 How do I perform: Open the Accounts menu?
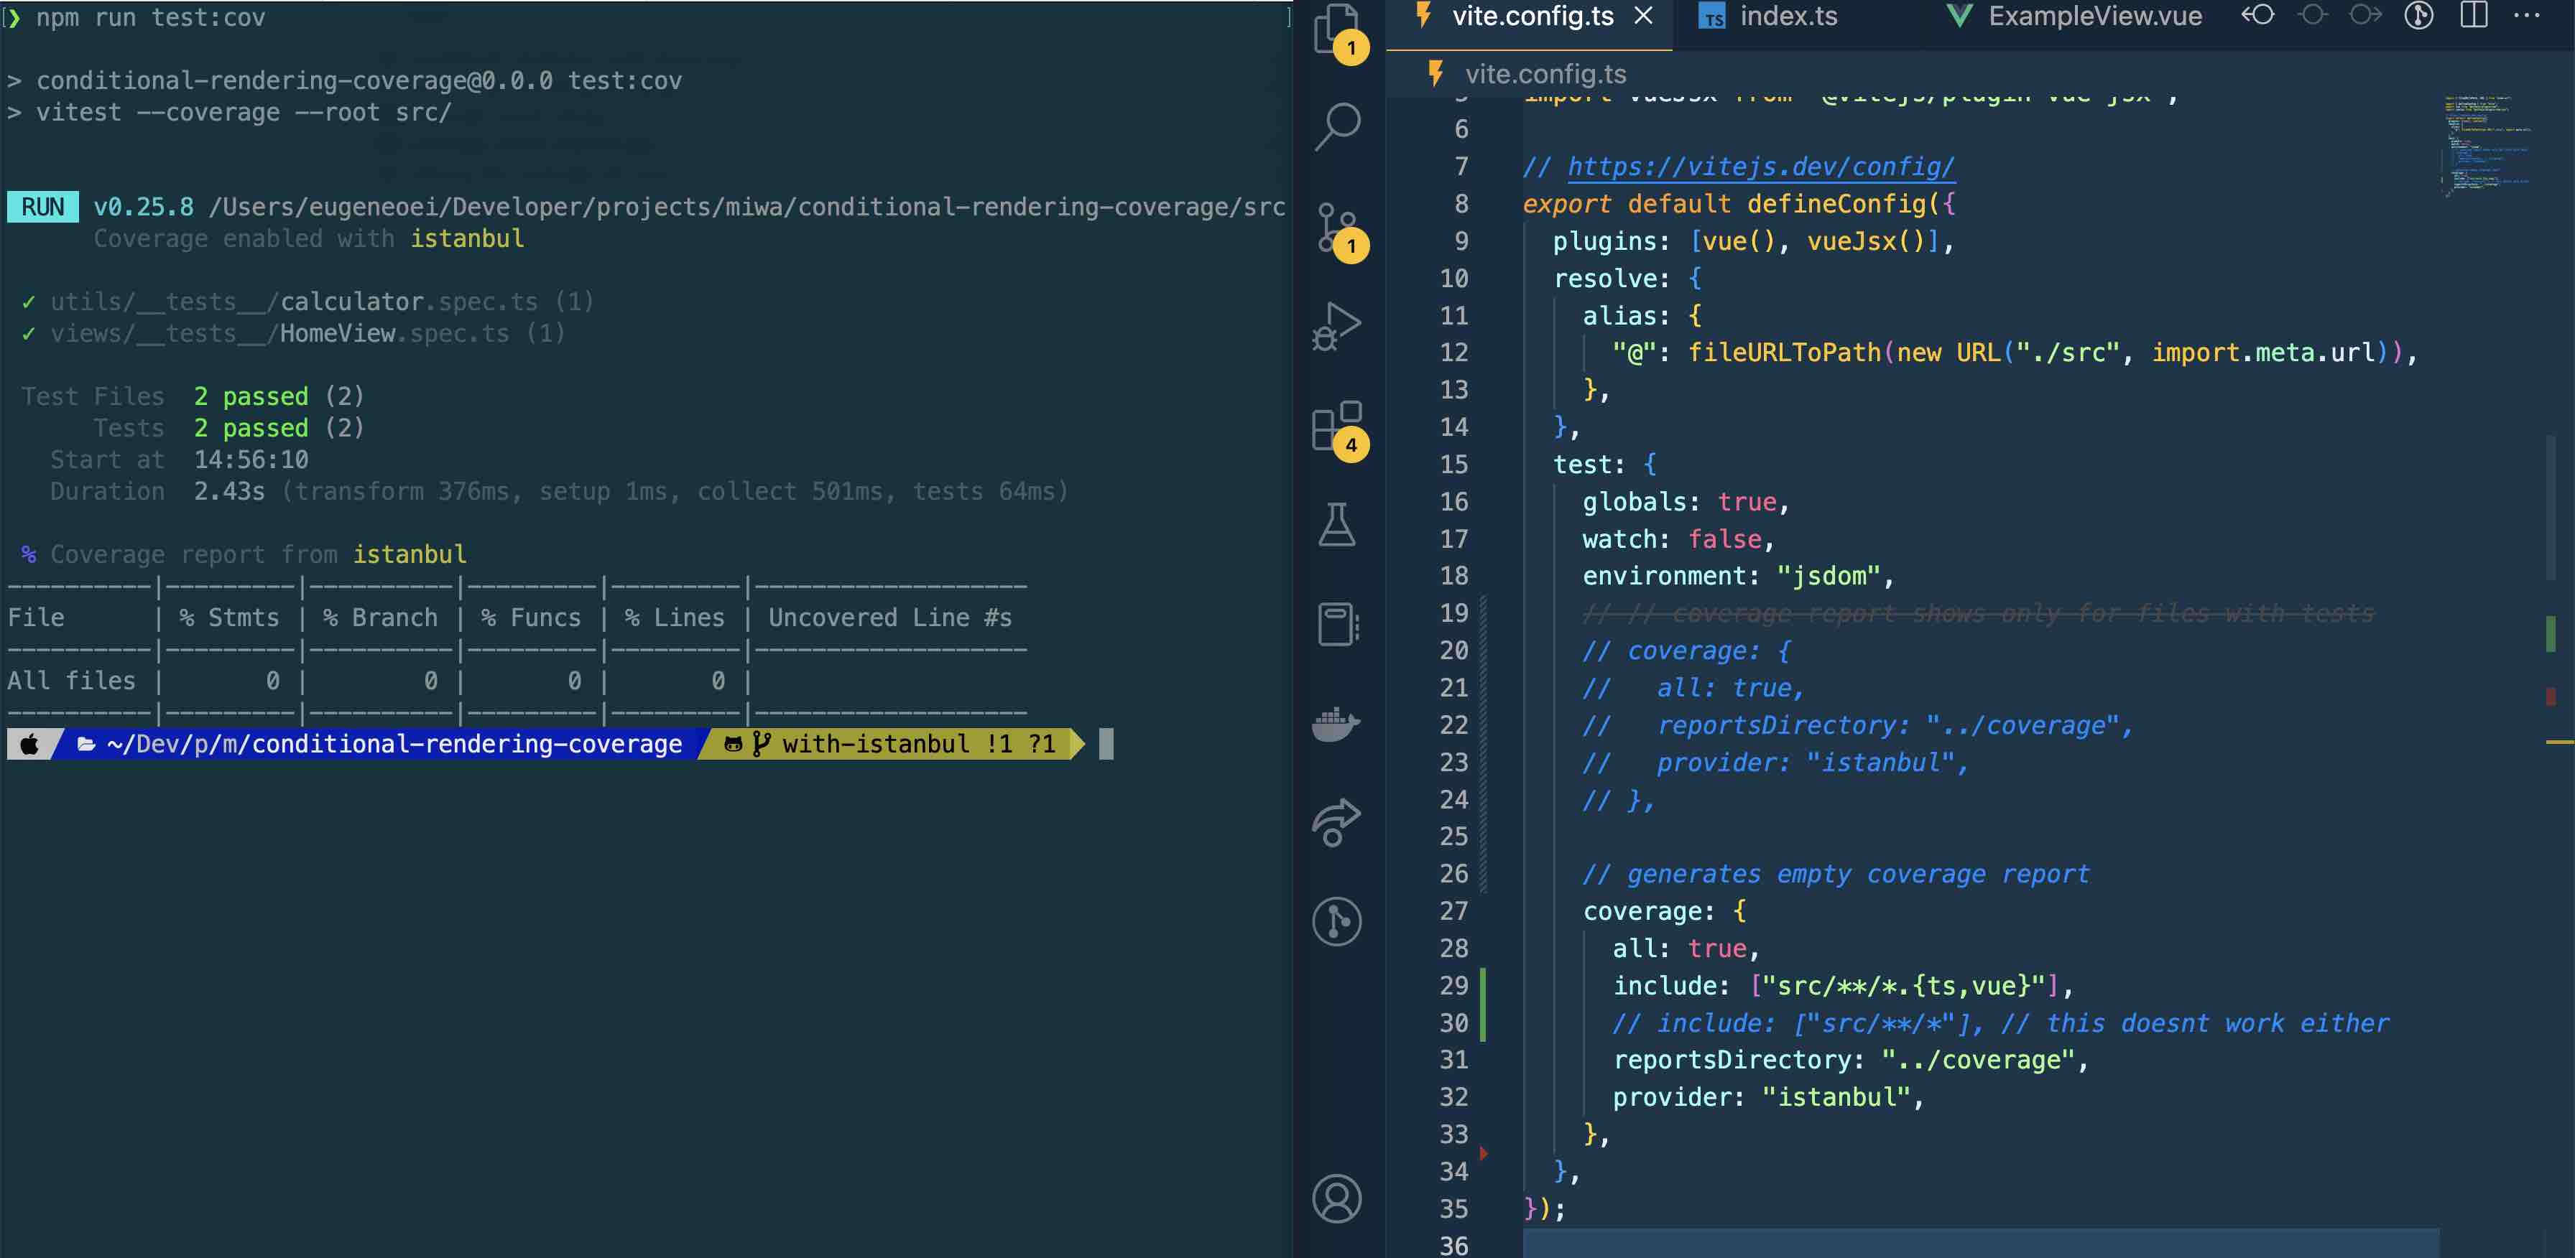click(x=1336, y=1198)
